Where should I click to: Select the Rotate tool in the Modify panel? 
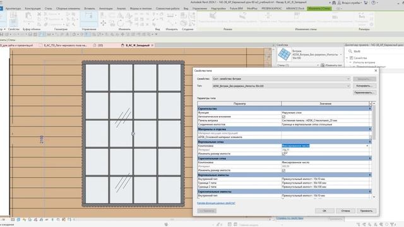121,23
